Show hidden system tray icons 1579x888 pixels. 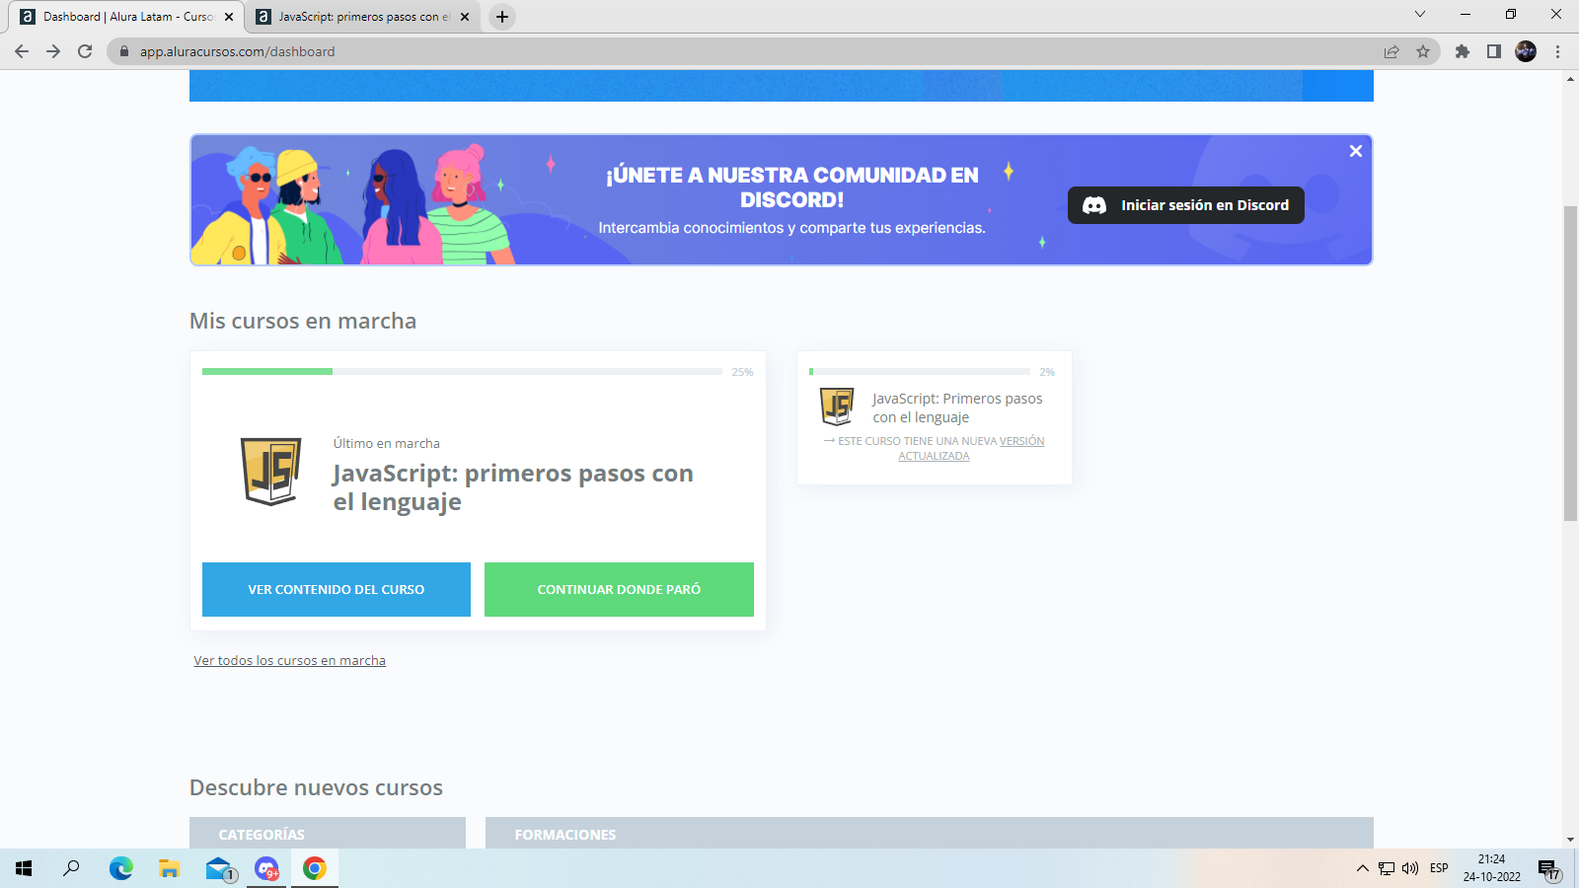tap(1363, 868)
